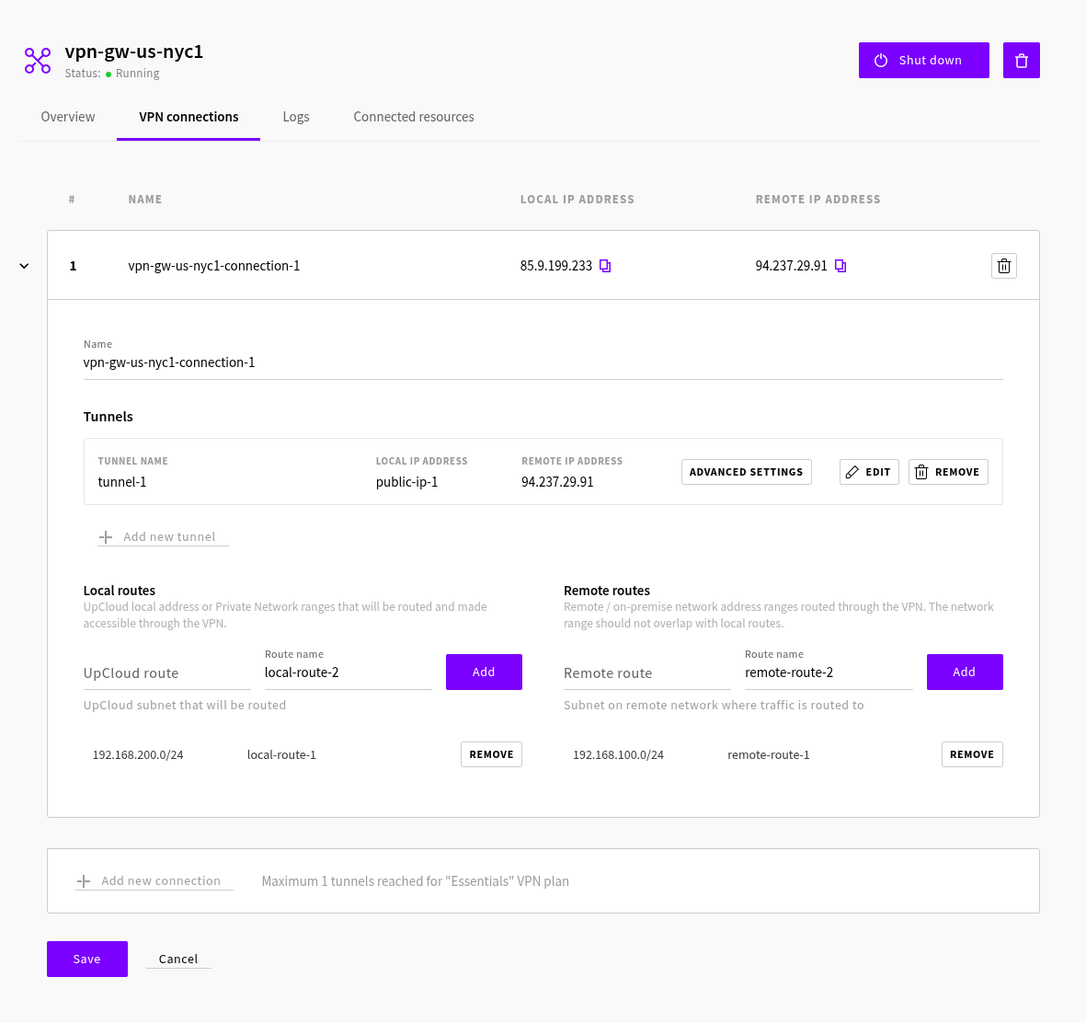
Task: Remove remote-route-1
Action: [x=972, y=754]
